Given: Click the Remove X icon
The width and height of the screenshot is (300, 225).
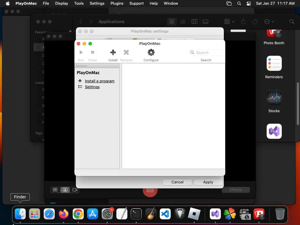Looking at the screenshot, I should click(126, 52).
